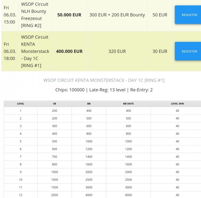The height and width of the screenshot is (198, 201).
Task: Register for KENTA Monsterstack Day 1C
Action: click(188, 51)
